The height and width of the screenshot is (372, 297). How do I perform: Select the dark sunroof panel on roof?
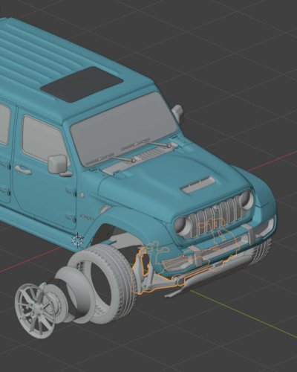tap(82, 84)
